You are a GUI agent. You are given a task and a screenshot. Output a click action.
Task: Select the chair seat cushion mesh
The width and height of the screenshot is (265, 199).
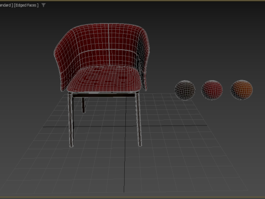click(104, 79)
